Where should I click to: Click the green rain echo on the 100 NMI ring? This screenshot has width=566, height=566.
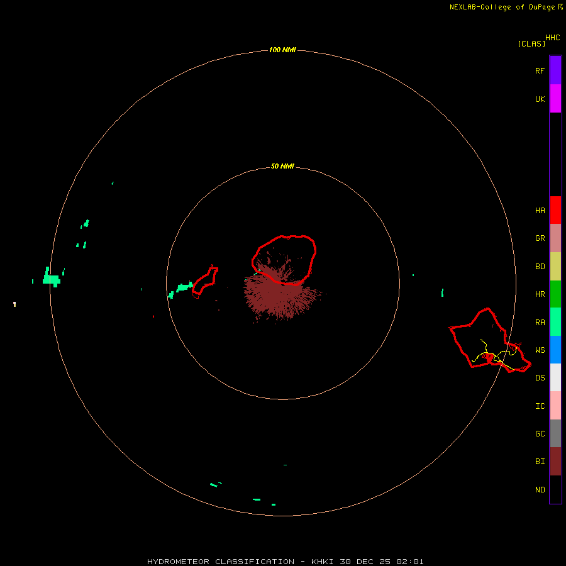pyautogui.click(x=52, y=279)
